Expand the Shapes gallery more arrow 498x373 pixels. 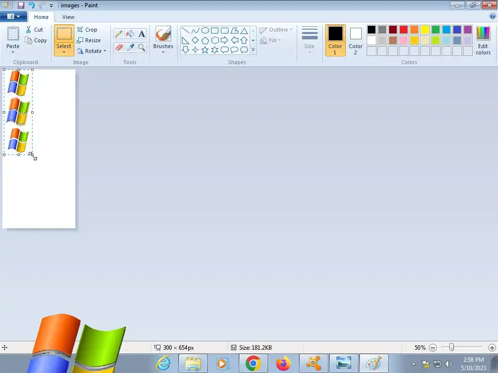click(253, 50)
